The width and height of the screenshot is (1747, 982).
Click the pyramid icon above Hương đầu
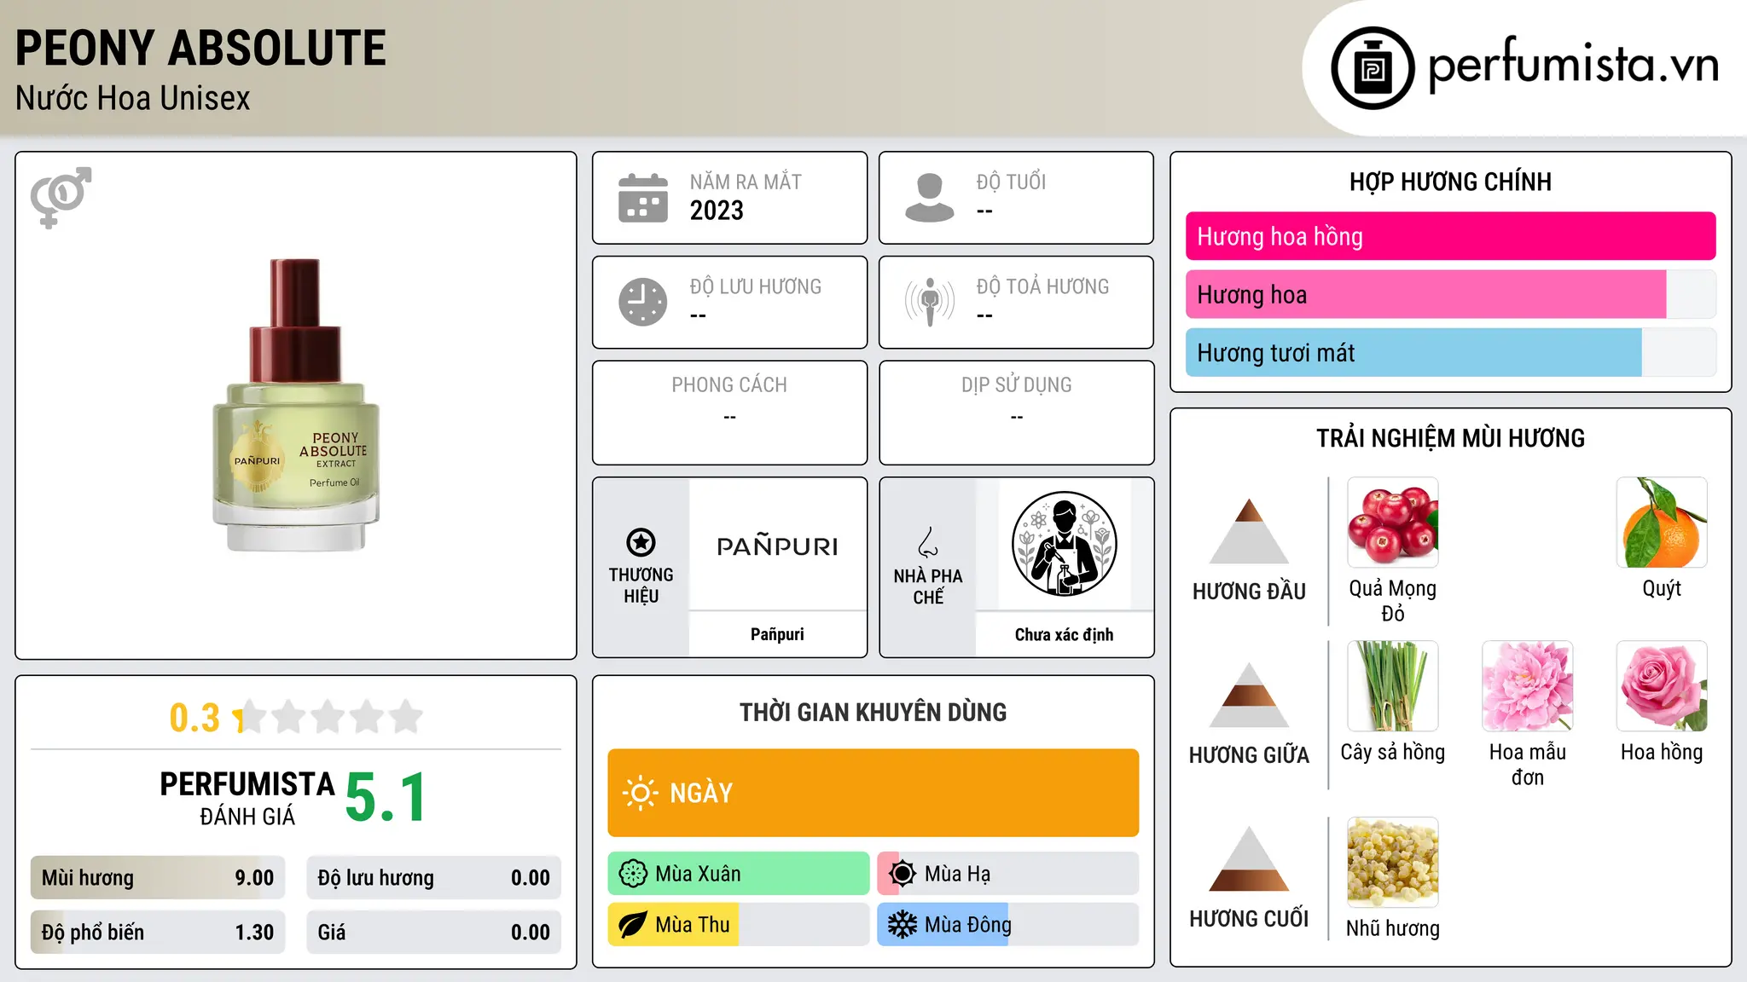coord(1249,531)
